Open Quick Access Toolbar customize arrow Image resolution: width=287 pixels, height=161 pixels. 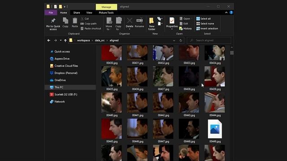coord(65,7)
